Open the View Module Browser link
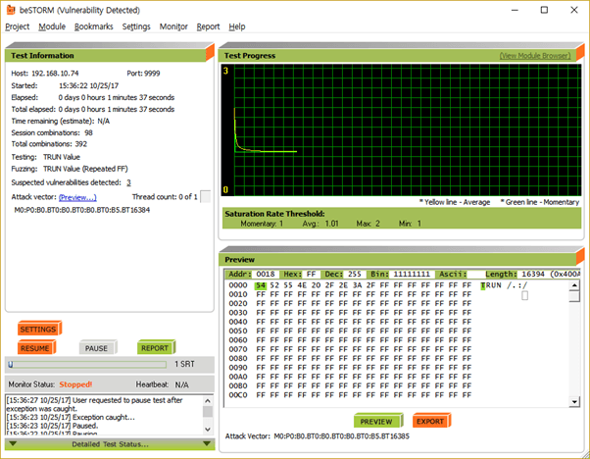 coord(534,56)
